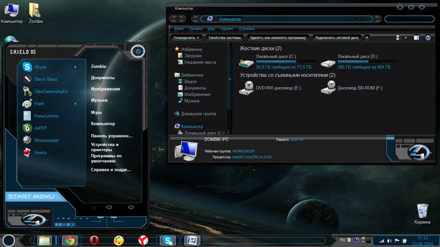
Task: Open the address bar history dropdown
Action: coord(356,19)
